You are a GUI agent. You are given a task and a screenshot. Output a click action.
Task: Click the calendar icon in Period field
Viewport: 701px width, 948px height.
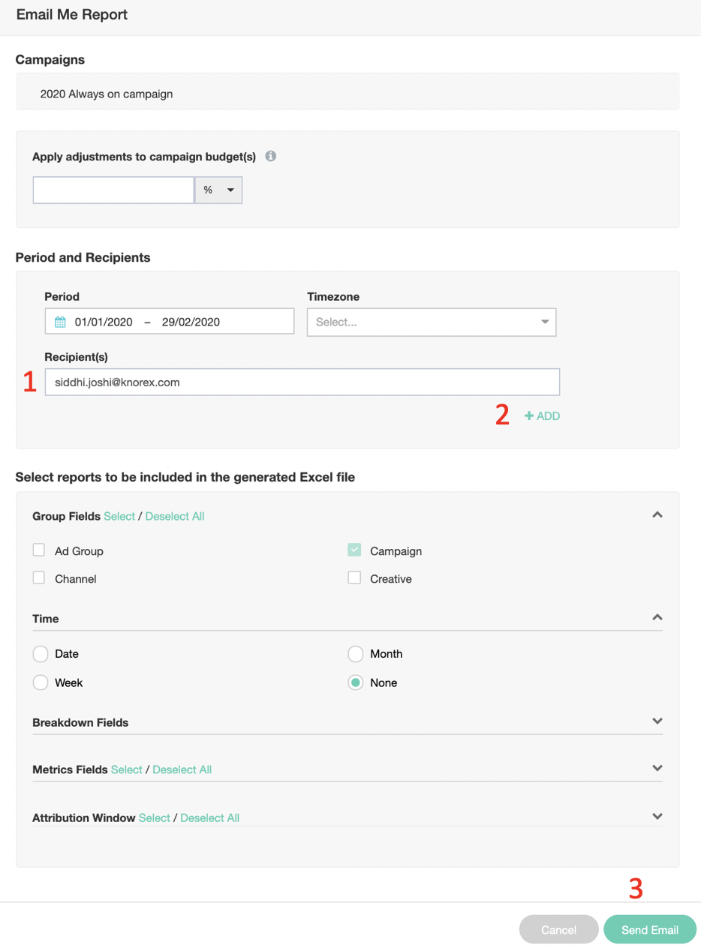(61, 322)
